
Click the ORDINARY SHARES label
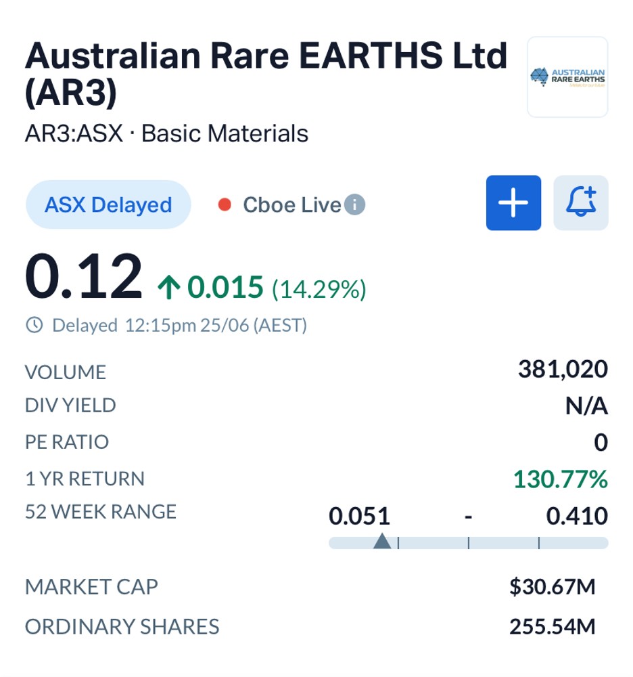click(122, 627)
